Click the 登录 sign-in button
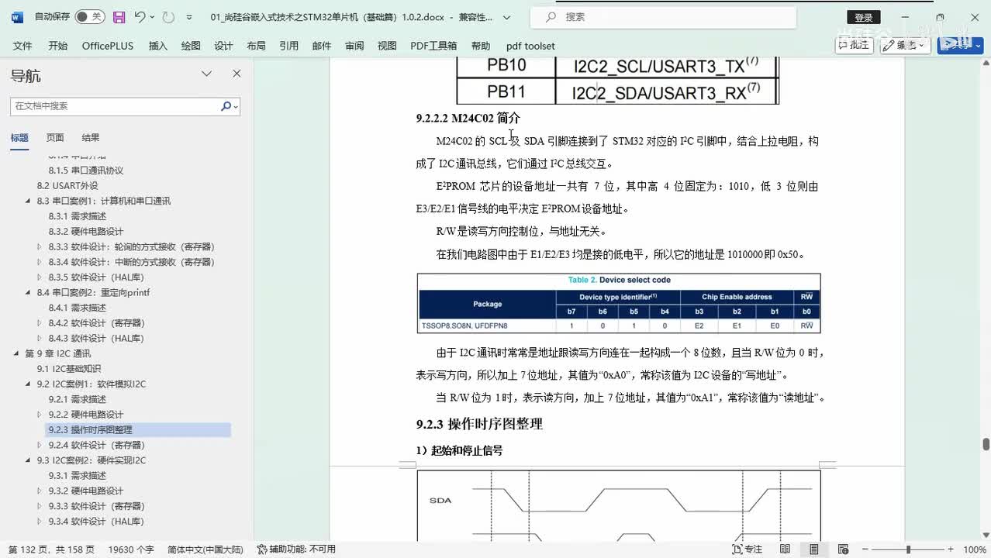Viewport: 991px width, 558px height. 863,17
